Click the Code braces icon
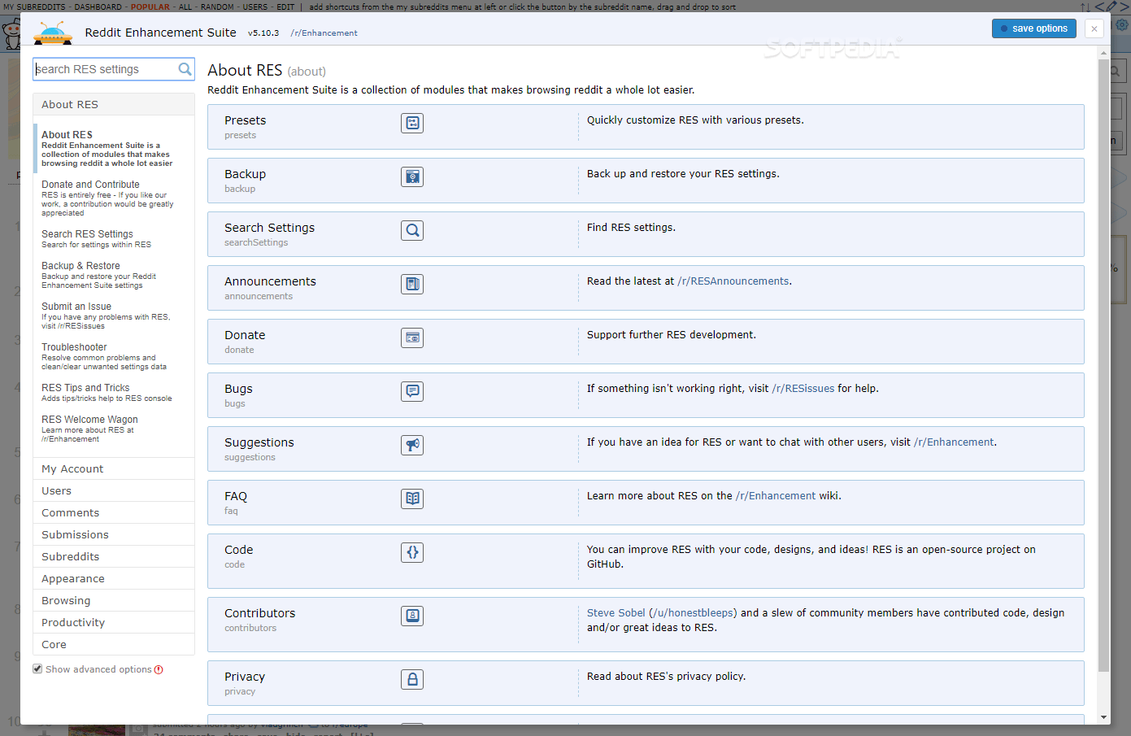This screenshot has width=1131, height=736. click(412, 552)
